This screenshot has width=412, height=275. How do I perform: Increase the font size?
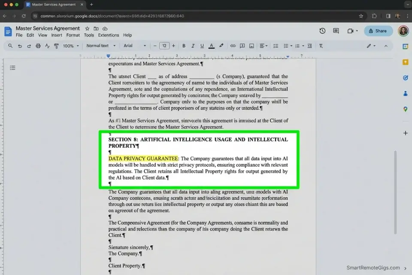[x=173, y=46]
